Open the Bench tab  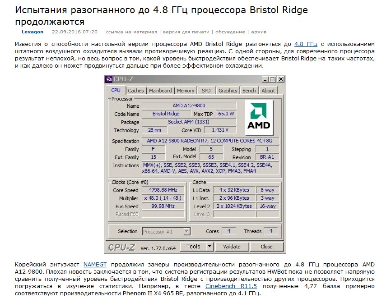[249, 91]
